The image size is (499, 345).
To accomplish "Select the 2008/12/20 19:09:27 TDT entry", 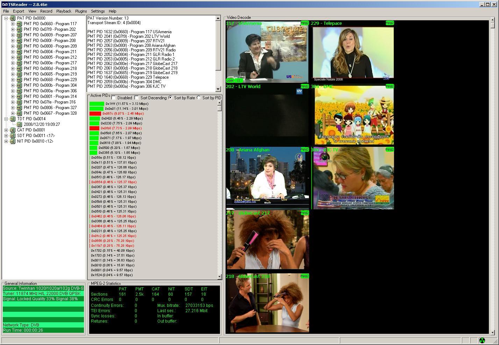I will pyautogui.click(x=42, y=124).
